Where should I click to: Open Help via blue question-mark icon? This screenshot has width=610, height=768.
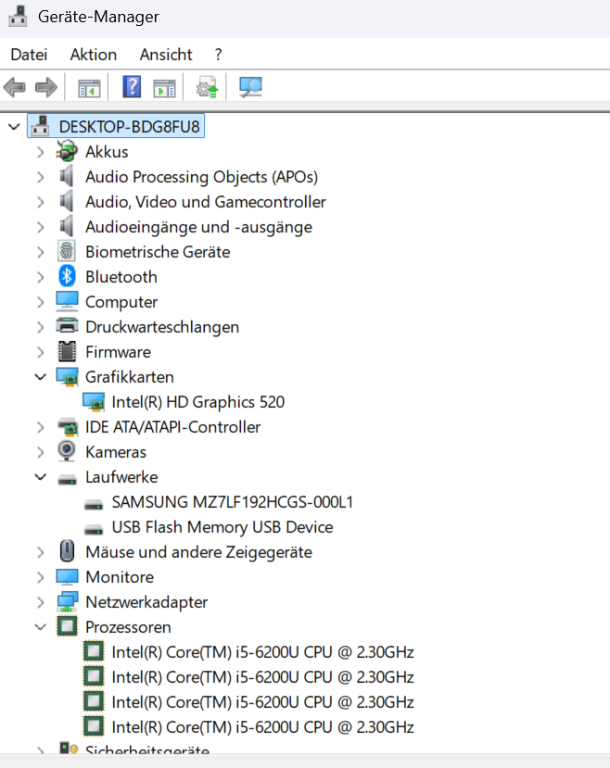coord(132,87)
